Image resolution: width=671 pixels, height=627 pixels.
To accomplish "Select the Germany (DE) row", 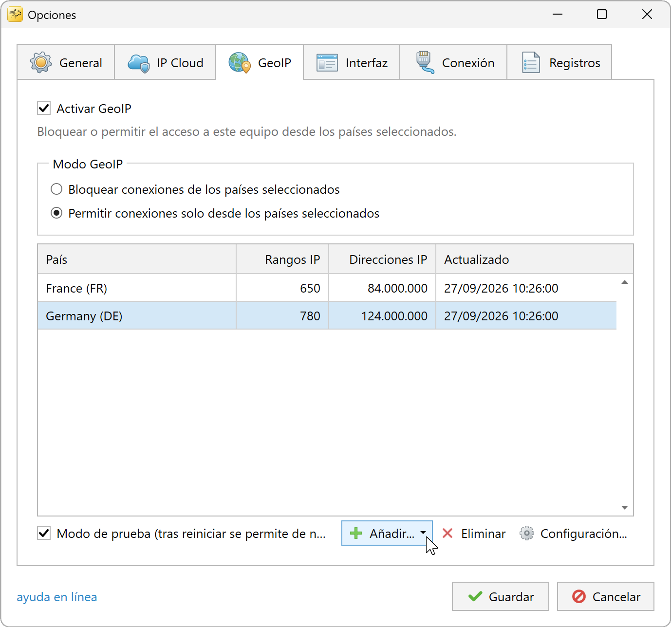I will (327, 316).
